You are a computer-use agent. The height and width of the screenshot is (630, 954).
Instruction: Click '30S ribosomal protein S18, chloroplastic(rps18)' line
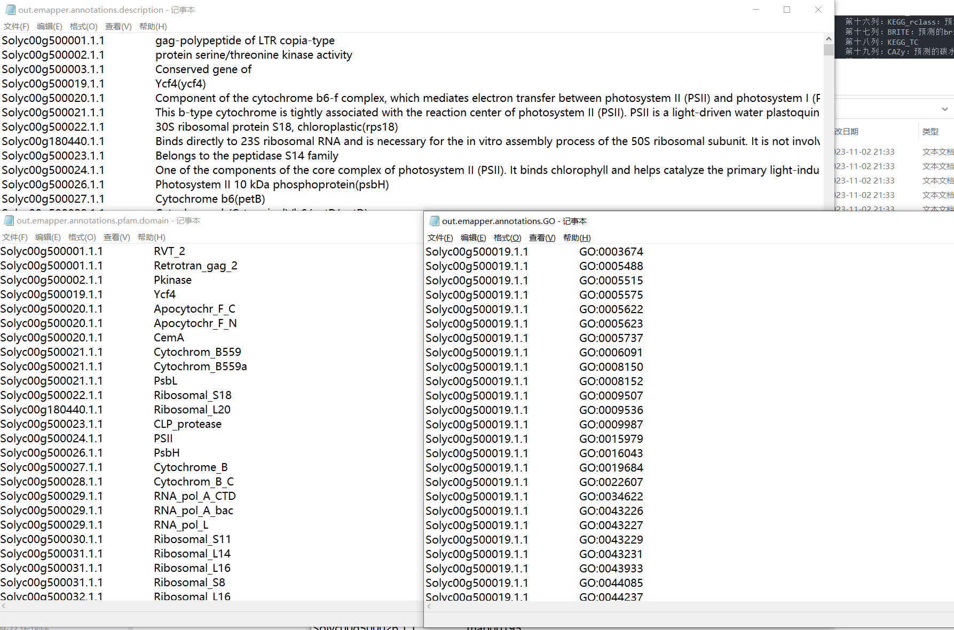pyautogui.click(x=277, y=127)
